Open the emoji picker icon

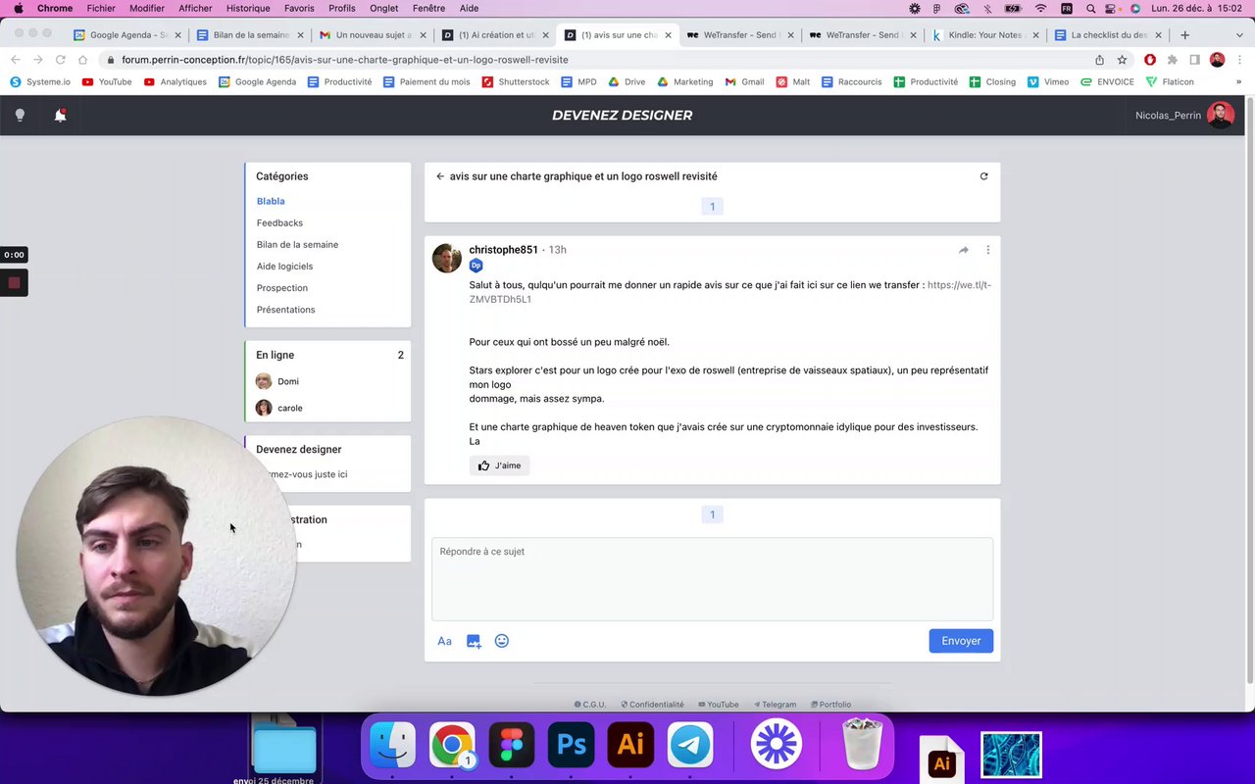point(502,641)
